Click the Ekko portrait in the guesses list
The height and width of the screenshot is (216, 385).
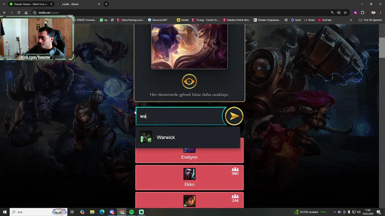point(189,174)
